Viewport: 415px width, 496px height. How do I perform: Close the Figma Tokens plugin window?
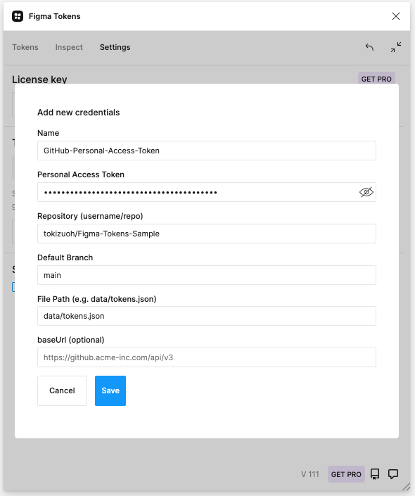coord(396,16)
